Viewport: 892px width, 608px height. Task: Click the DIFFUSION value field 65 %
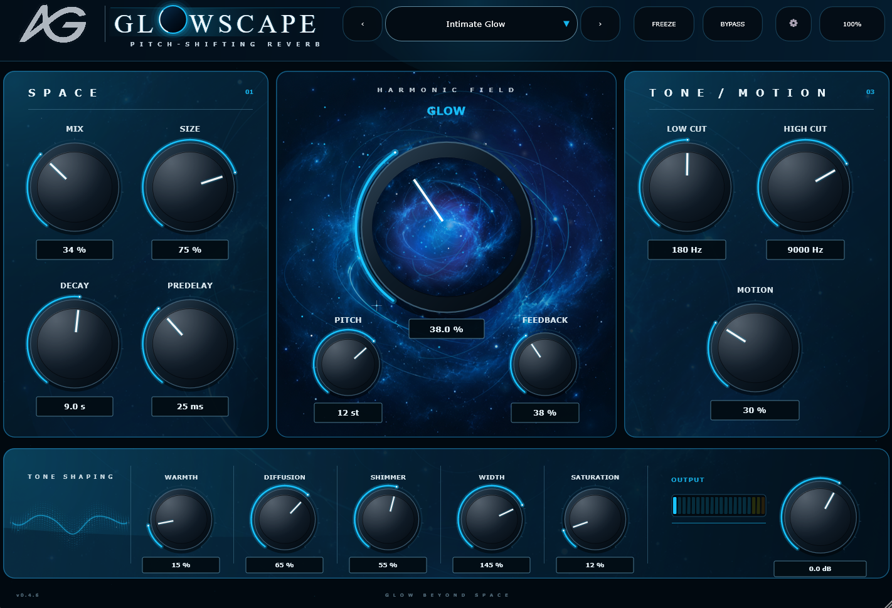coord(285,565)
